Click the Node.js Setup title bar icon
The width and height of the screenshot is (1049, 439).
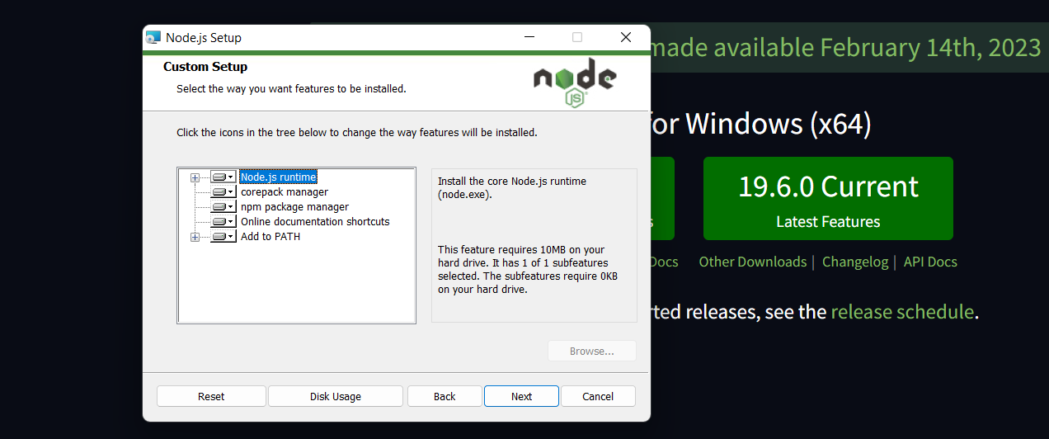(x=153, y=37)
